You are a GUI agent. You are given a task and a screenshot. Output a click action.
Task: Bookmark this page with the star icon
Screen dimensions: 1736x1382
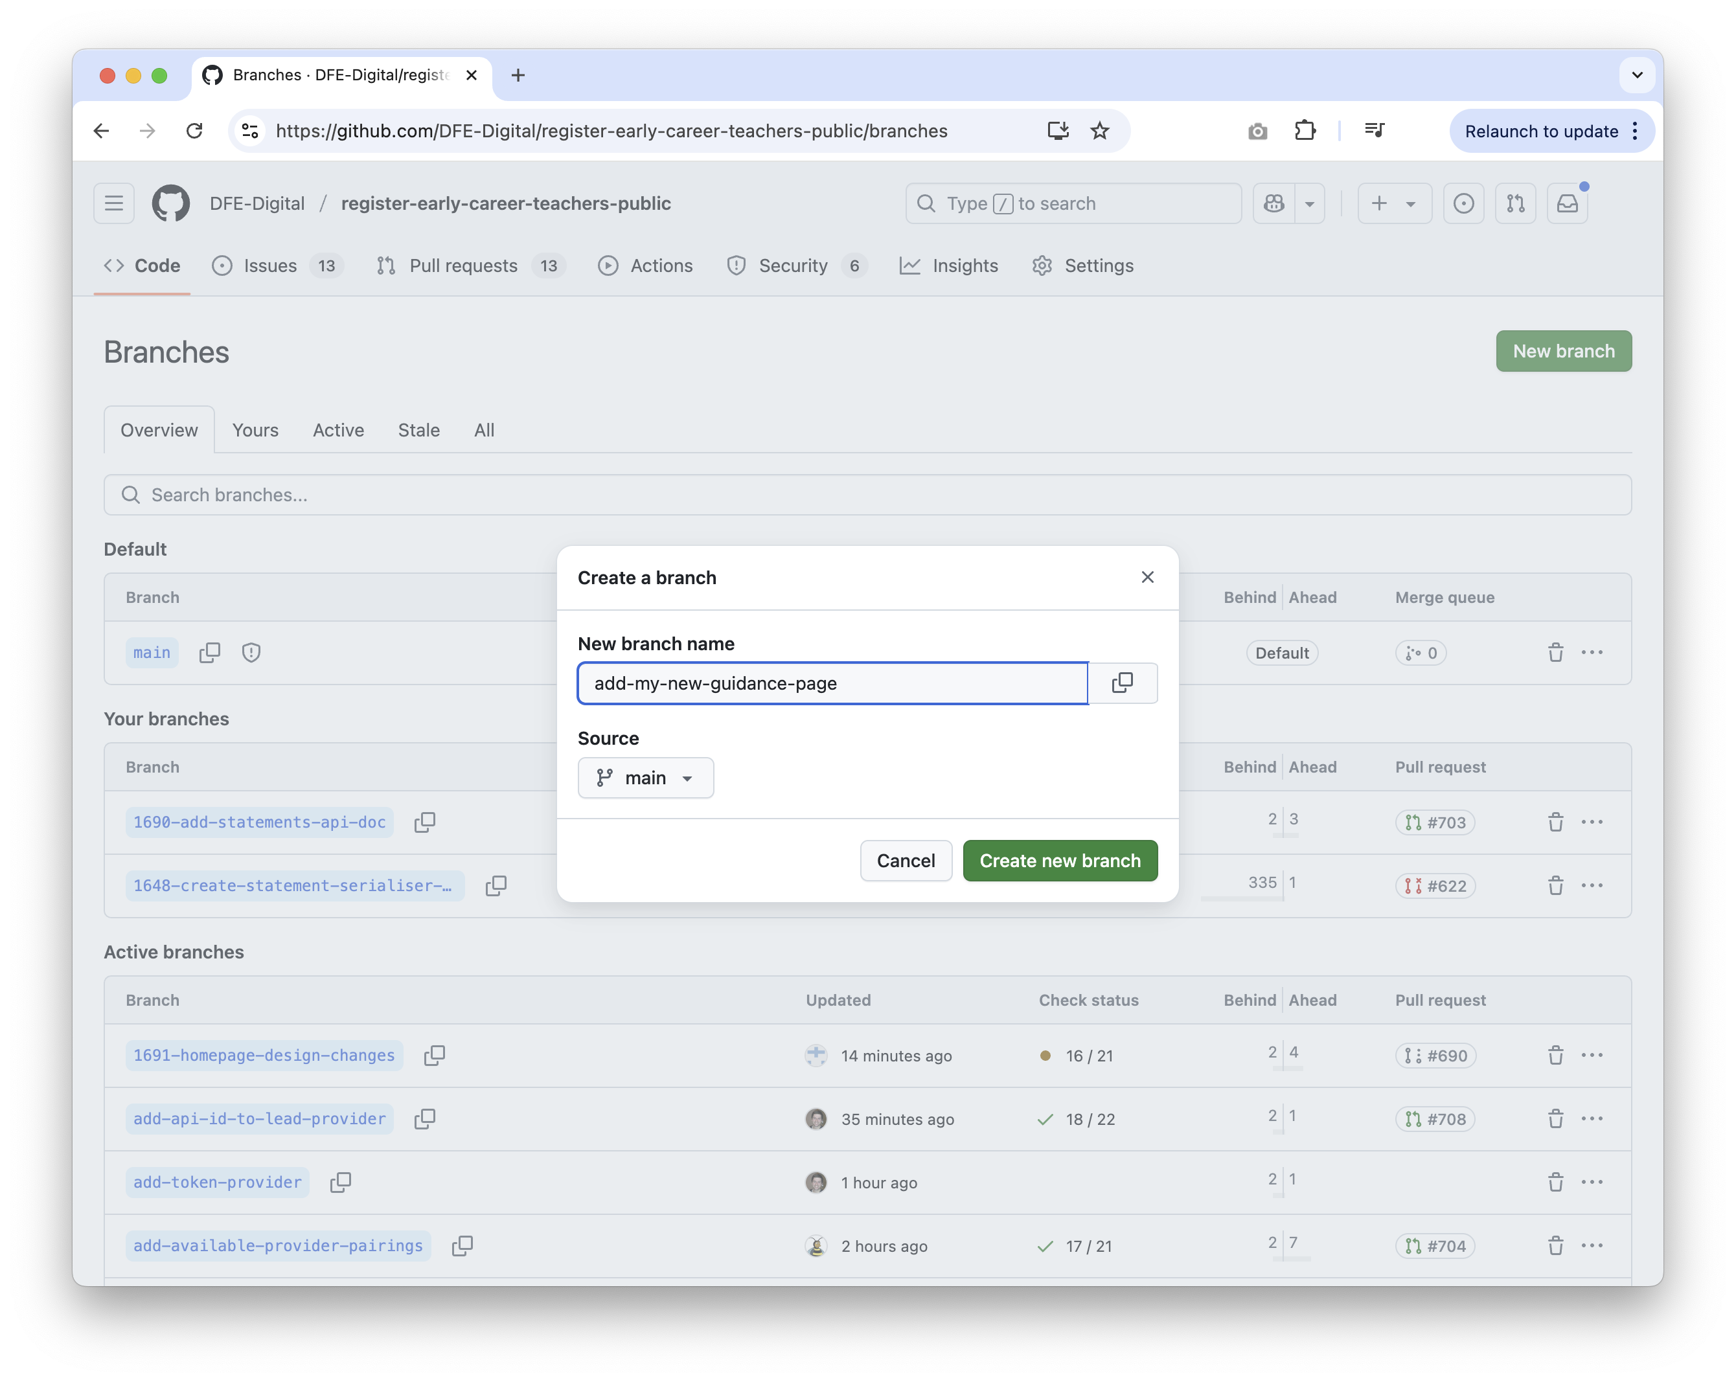(1099, 130)
